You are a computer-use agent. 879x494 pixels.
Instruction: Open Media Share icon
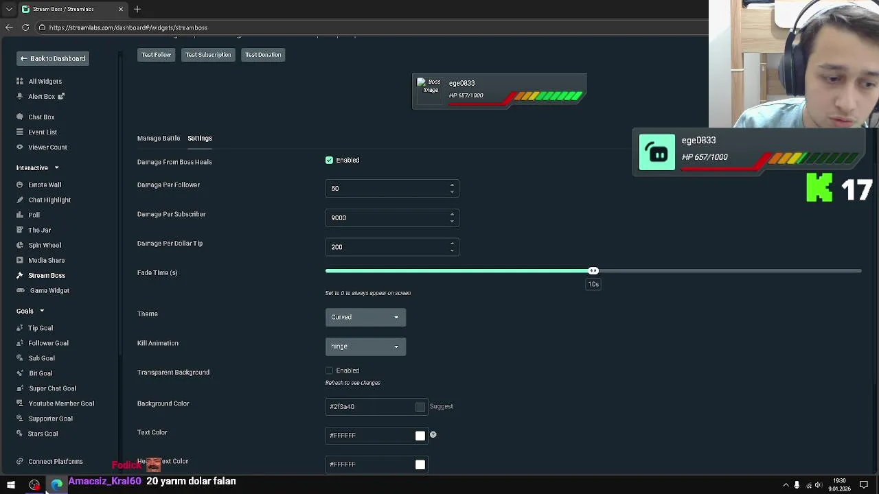[20, 260]
